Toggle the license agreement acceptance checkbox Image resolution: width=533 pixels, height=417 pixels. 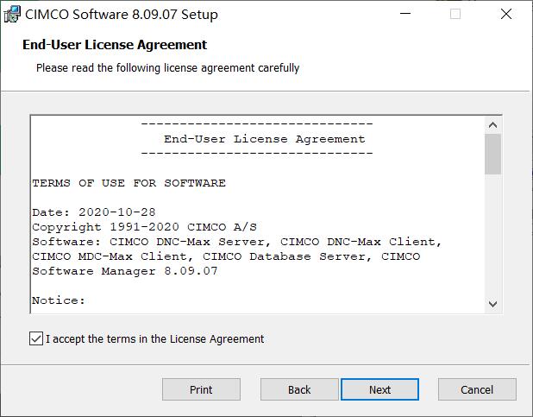pyautogui.click(x=35, y=339)
